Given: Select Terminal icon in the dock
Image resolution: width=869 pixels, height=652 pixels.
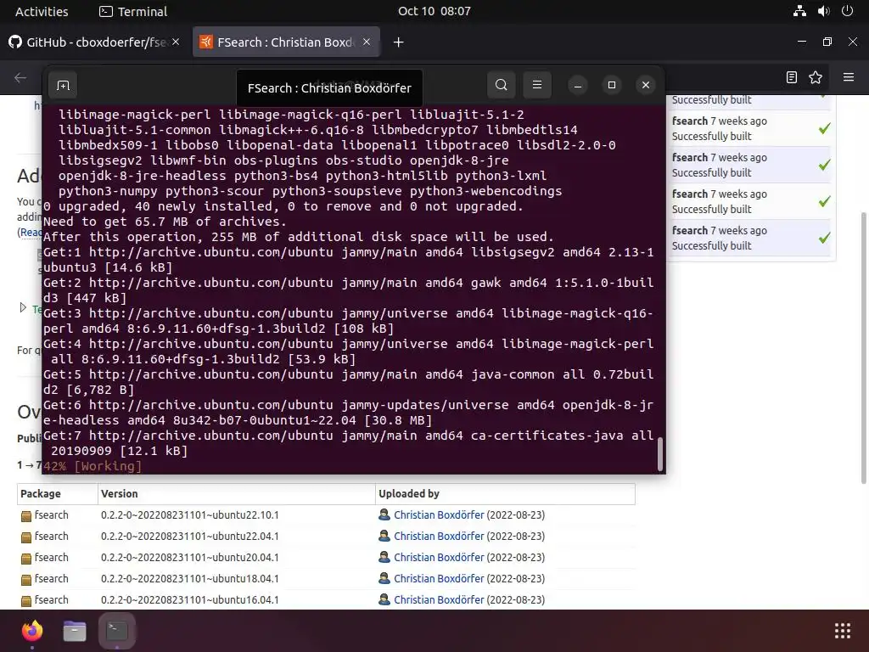Looking at the screenshot, I should click(117, 631).
